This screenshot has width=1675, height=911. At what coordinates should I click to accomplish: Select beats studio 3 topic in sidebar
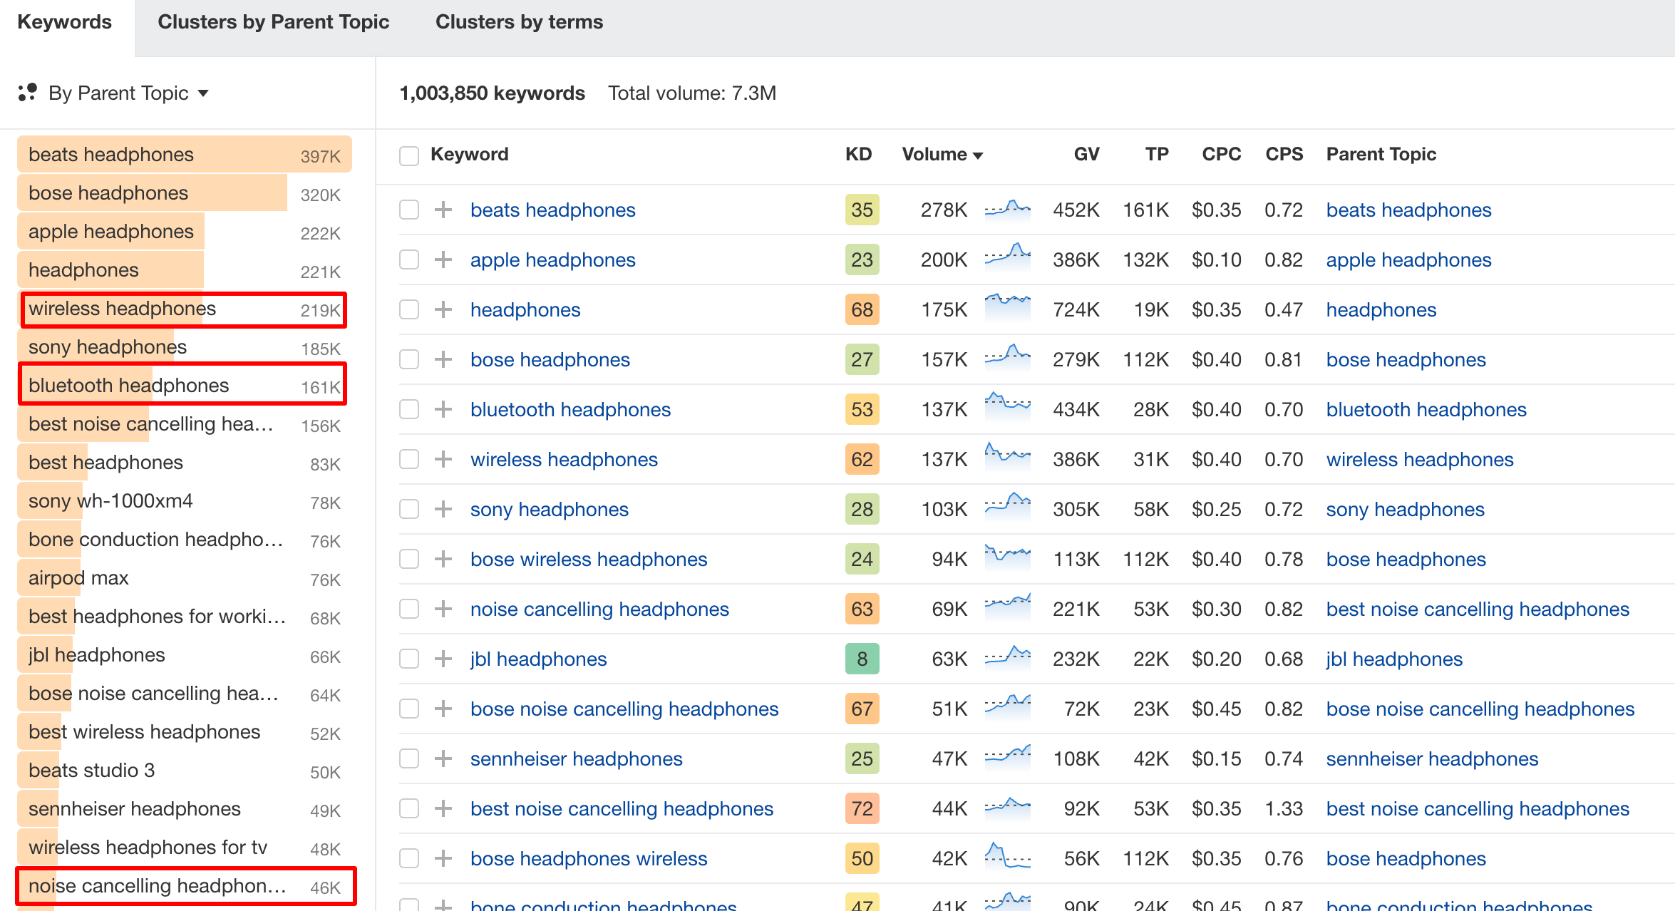click(x=185, y=771)
